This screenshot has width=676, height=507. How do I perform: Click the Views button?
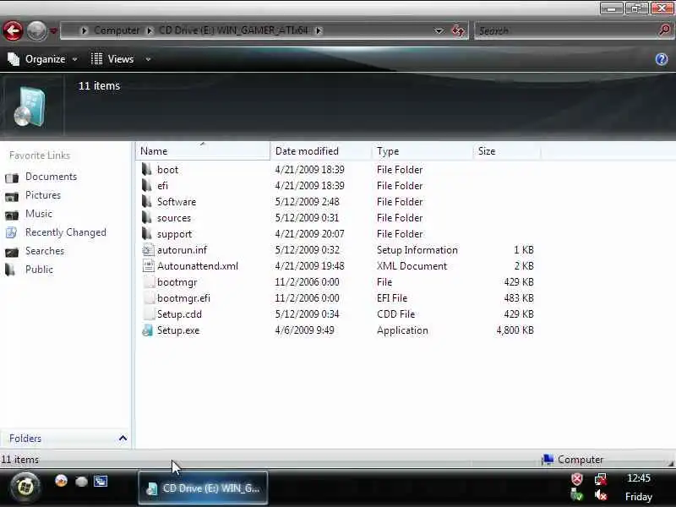tap(112, 59)
